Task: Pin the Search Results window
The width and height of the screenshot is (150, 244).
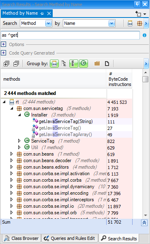Action: point(137,4)
